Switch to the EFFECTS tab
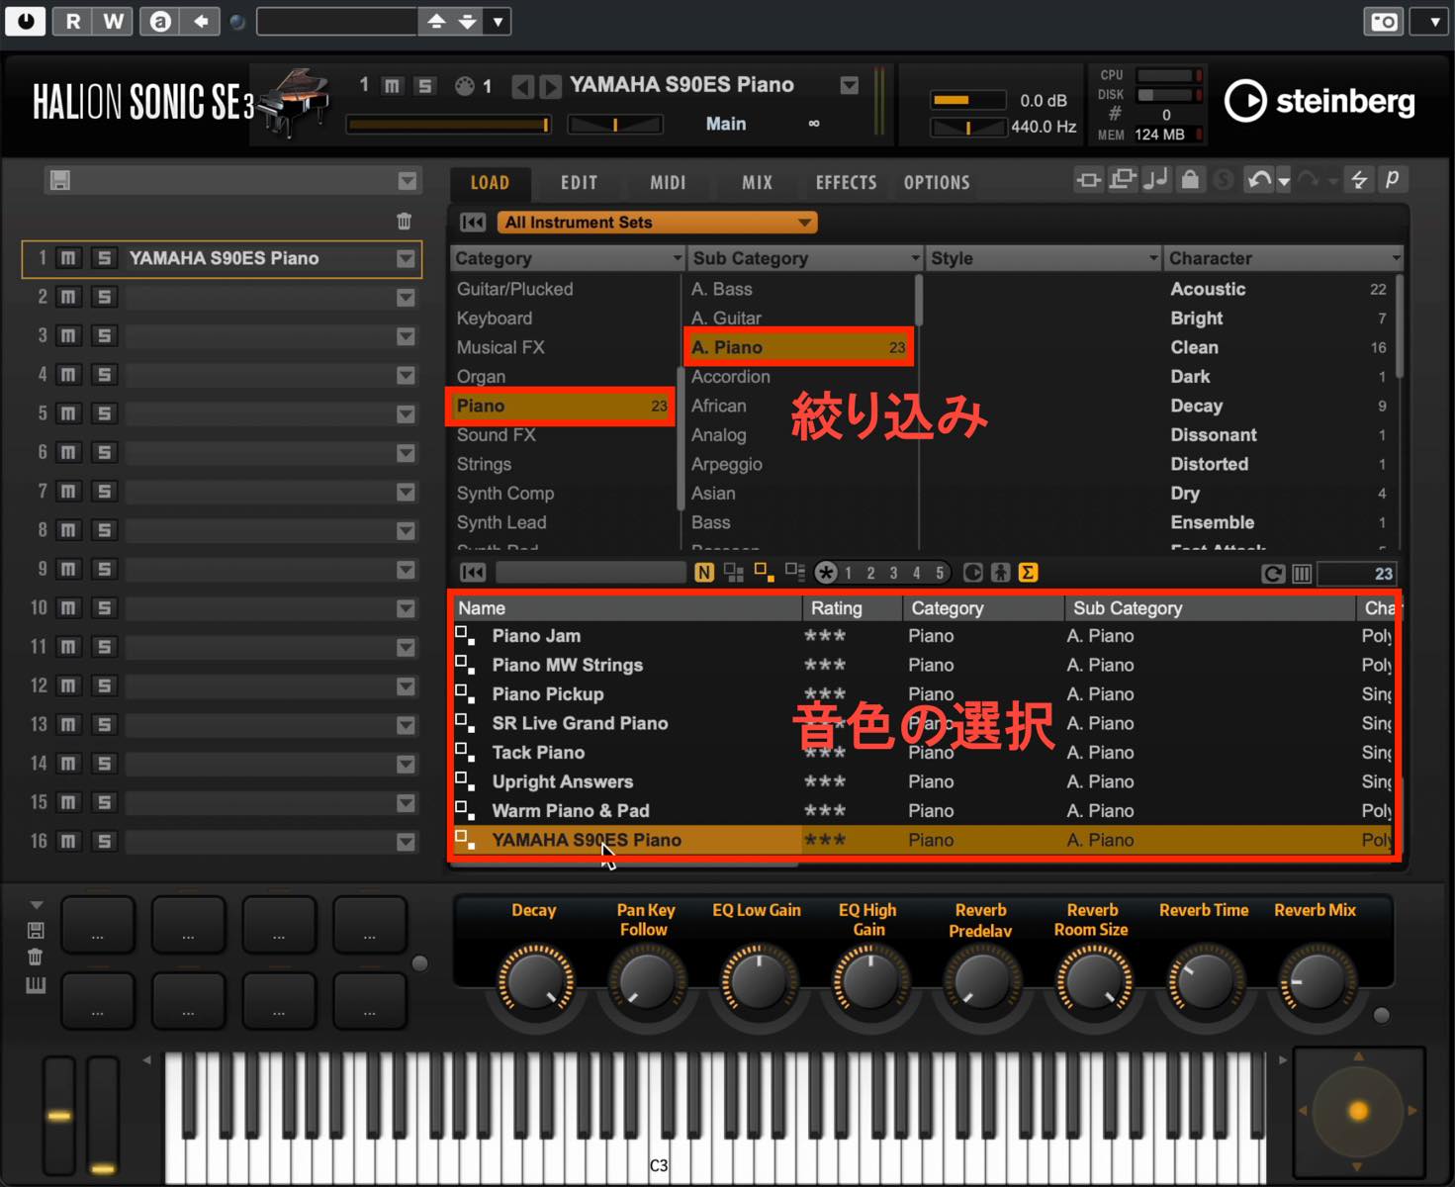The height and width of the screenshot is (1187, 1455). (846, 182)
